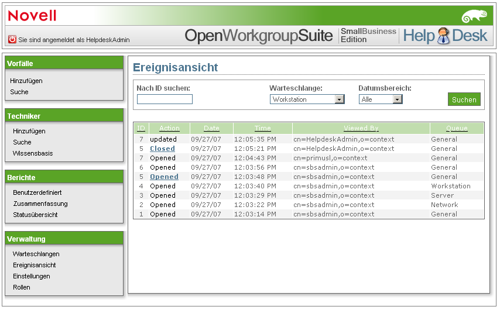Click the time 12:05:35 PM
This screenshot has height=310, width=500.
click(x=255, y=139)
